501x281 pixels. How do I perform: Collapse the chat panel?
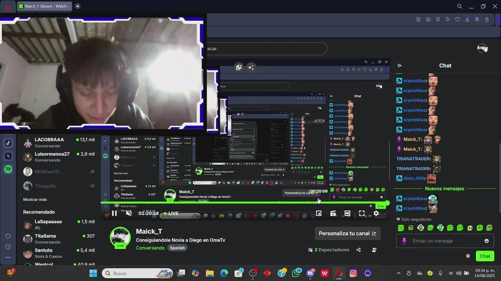[399, 66]
